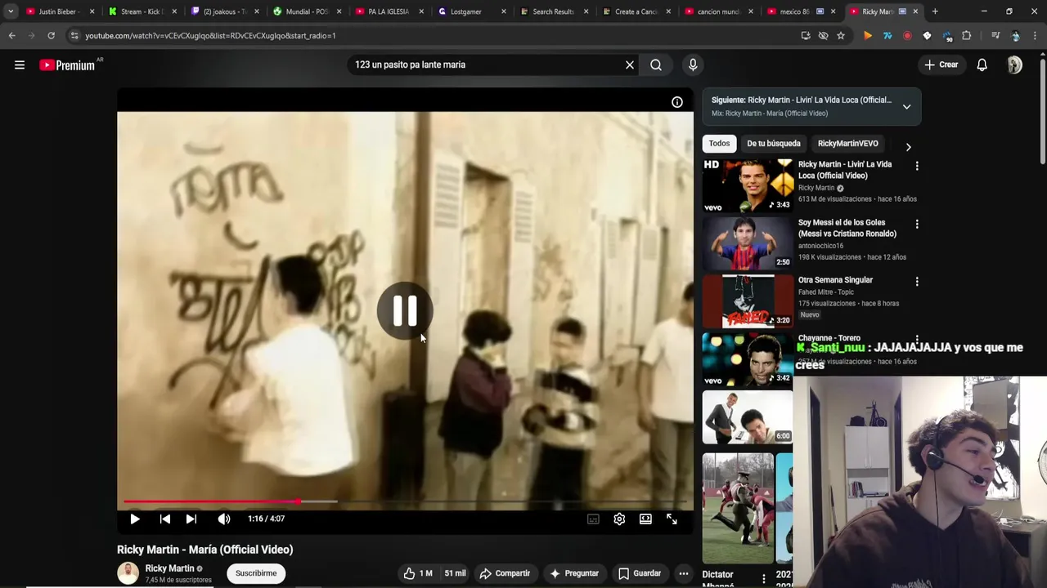Image resolution: width=1047 pixels, height=588 pixels.
Task: Switch to Lostgamer tab
Action: tap(471, 11)
